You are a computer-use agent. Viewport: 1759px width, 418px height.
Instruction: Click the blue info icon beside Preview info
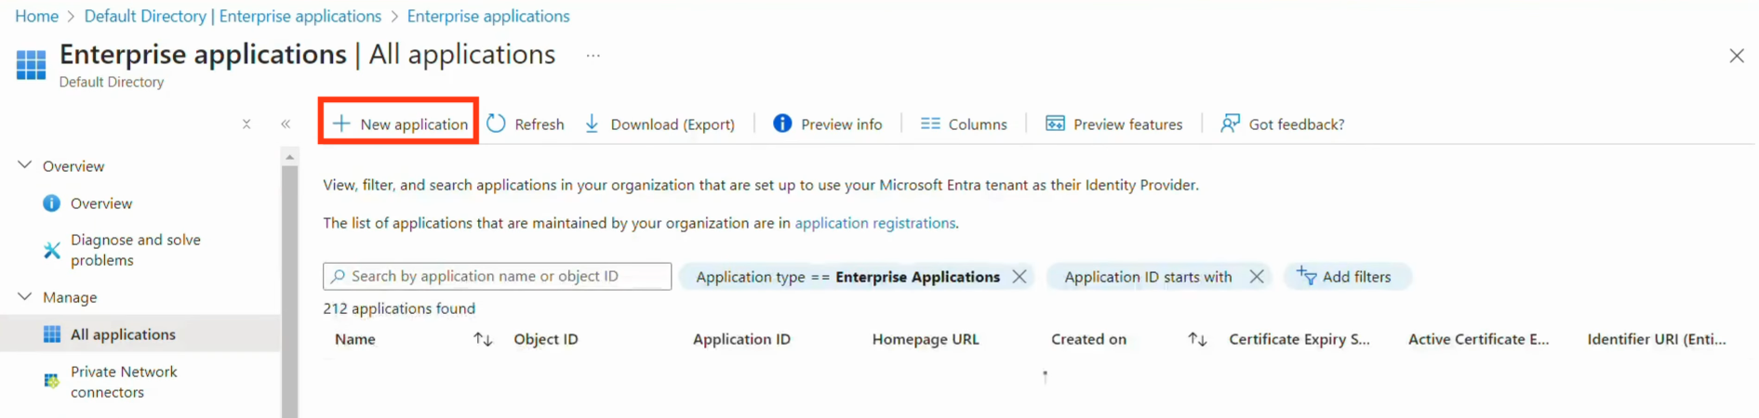[782, 124]
